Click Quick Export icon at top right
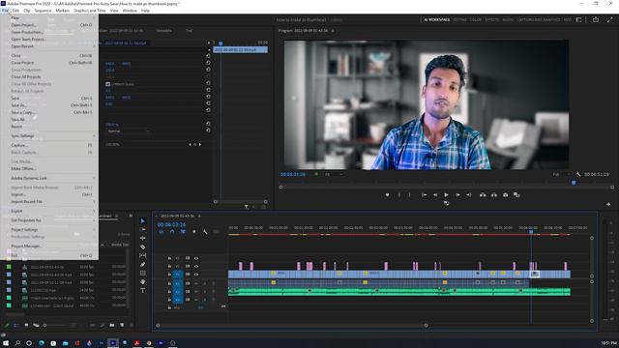 [596, 19]
